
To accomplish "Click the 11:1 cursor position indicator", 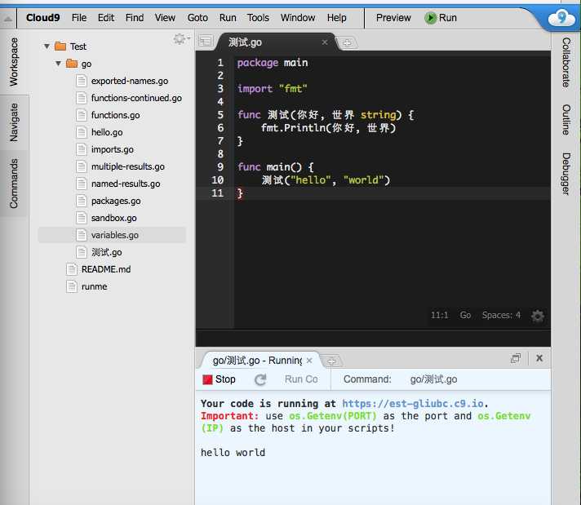I will click(439, 315).
